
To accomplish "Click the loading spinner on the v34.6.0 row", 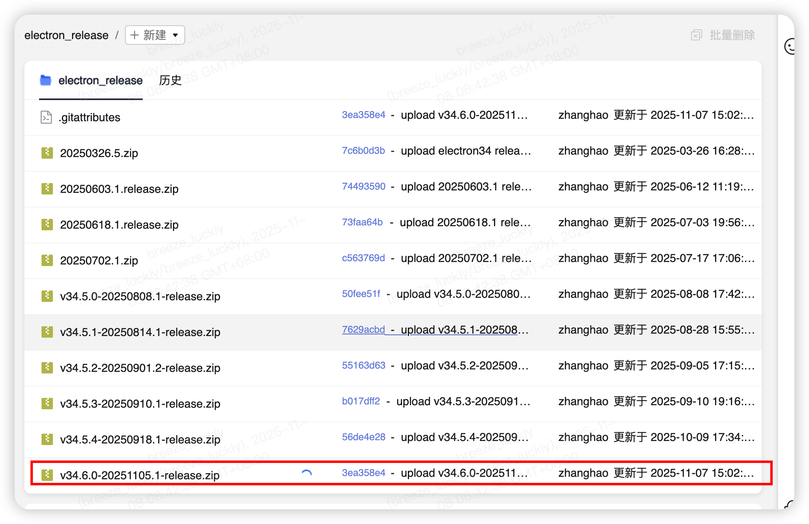I will (307, 473).
